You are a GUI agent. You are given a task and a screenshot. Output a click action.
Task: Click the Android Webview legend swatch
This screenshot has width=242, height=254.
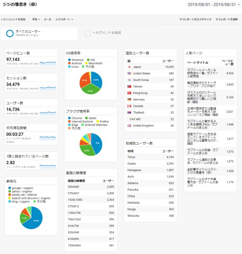[x=82, y=125]
